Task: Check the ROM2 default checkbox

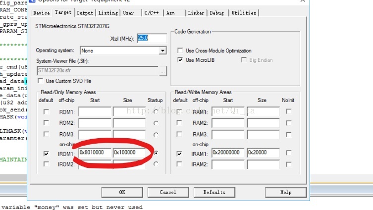Action: click(46, 123)
